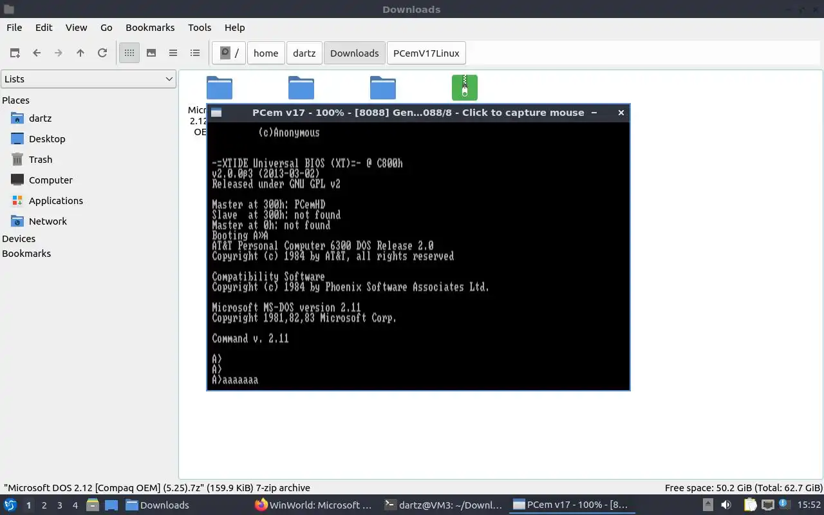Select the Microsoft DOS 2.12 folder icon
Image resolution: width=824 pixels, height=515 pixels.
[x=219, y=88]
